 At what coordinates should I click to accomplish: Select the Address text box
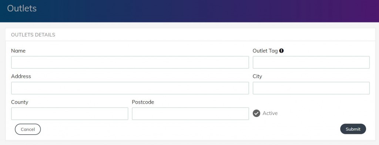coord(130,88)
